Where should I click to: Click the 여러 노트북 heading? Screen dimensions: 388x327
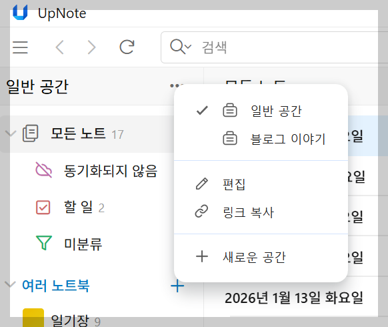click(x=56, y=286)
